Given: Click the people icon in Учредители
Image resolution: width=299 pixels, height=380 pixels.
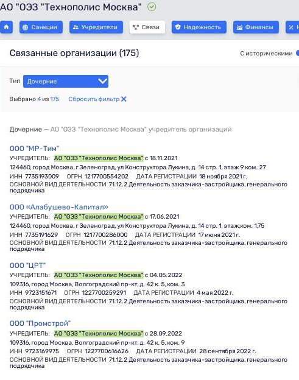Looking at the screenshot, I should [76, 27].
